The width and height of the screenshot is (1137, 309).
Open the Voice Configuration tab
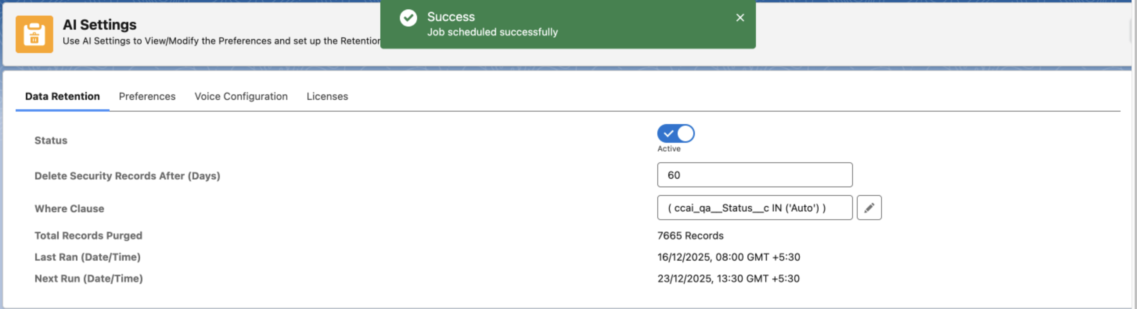pos(241,96)
